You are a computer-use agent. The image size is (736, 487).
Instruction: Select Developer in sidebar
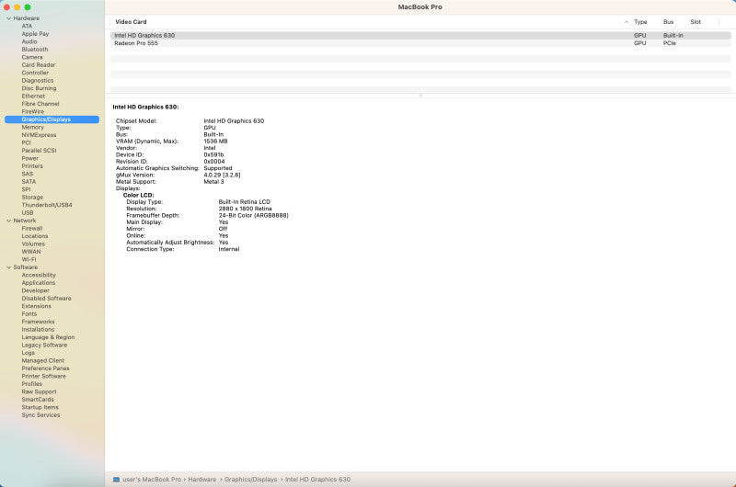click(36, 290)
